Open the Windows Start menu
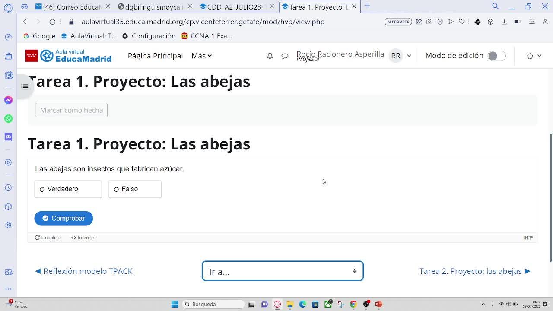This screenshot has height=311, width=553. (175, 304)
